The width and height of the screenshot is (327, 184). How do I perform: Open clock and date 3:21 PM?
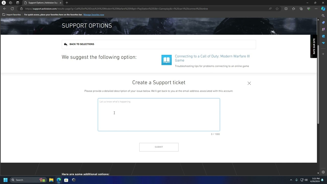[315, 180]
